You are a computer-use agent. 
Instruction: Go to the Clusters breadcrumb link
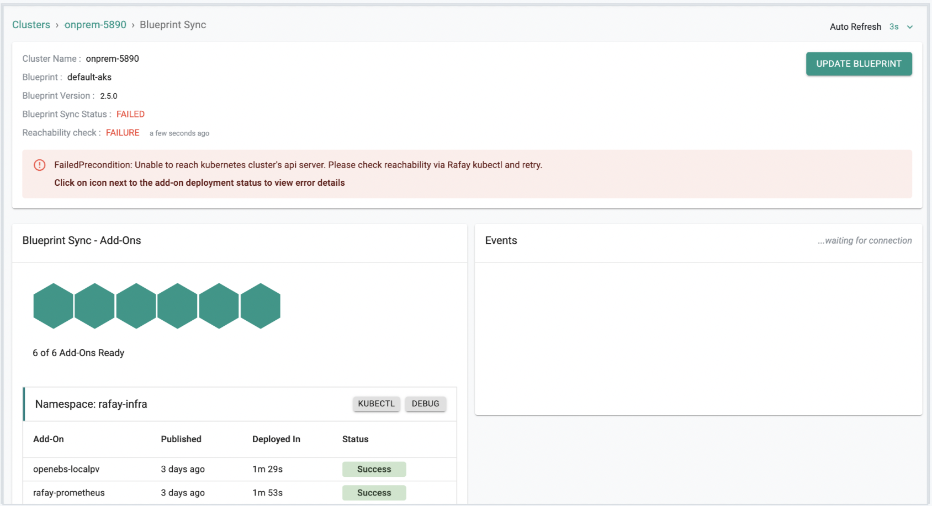click(31, 25)
